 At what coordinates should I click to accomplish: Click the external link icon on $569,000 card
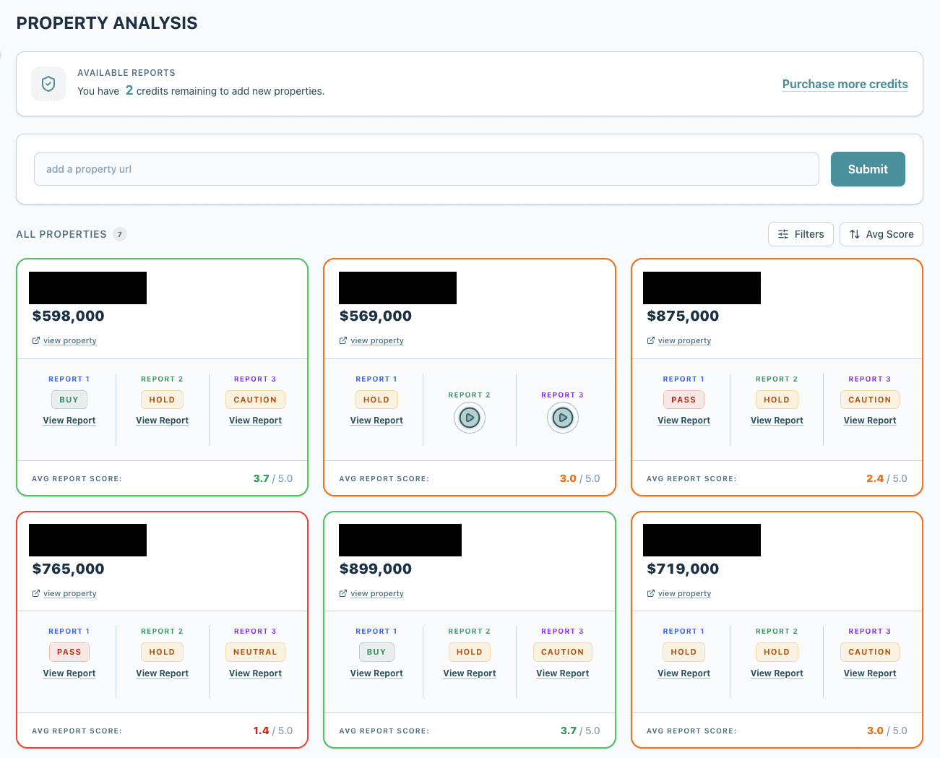343,340
